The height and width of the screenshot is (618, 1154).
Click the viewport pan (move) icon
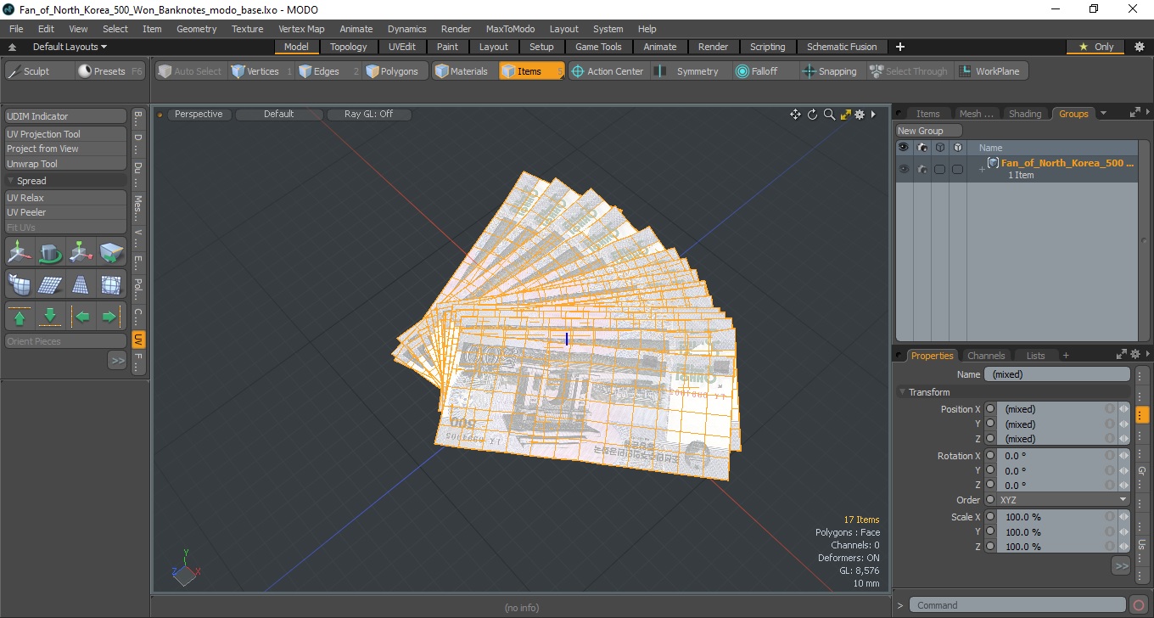[795, 115]
